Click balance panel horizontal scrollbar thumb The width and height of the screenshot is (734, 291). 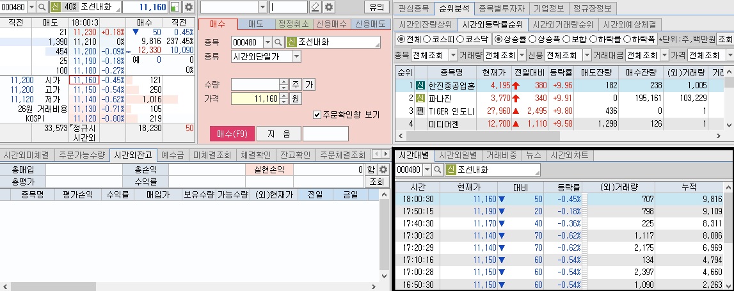53,286
